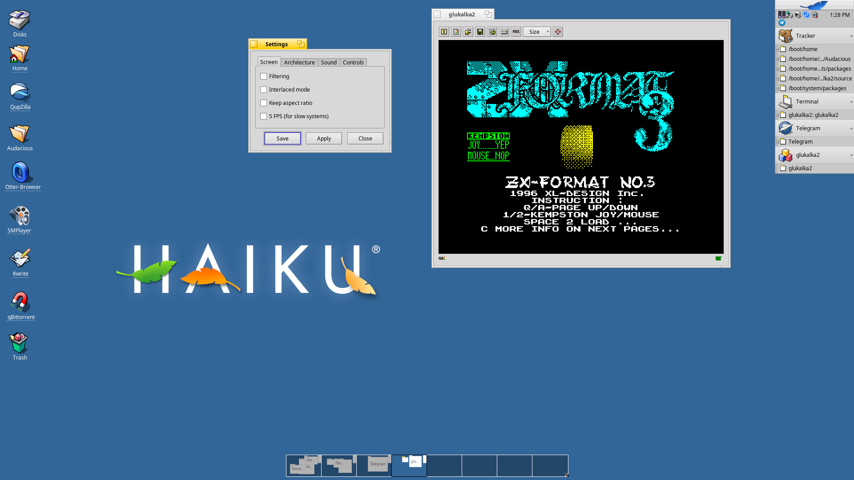Open file with the folder icon
The width and height of the screenshot is (854, 480).
[x=468, y=32]
